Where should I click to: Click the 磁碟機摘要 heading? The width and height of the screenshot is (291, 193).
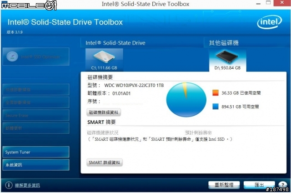pos(100,77)
